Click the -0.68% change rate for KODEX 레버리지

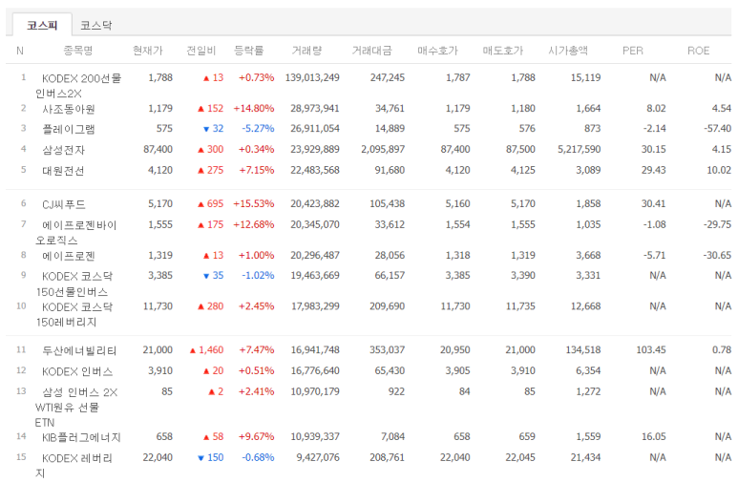tap(258, 457)
